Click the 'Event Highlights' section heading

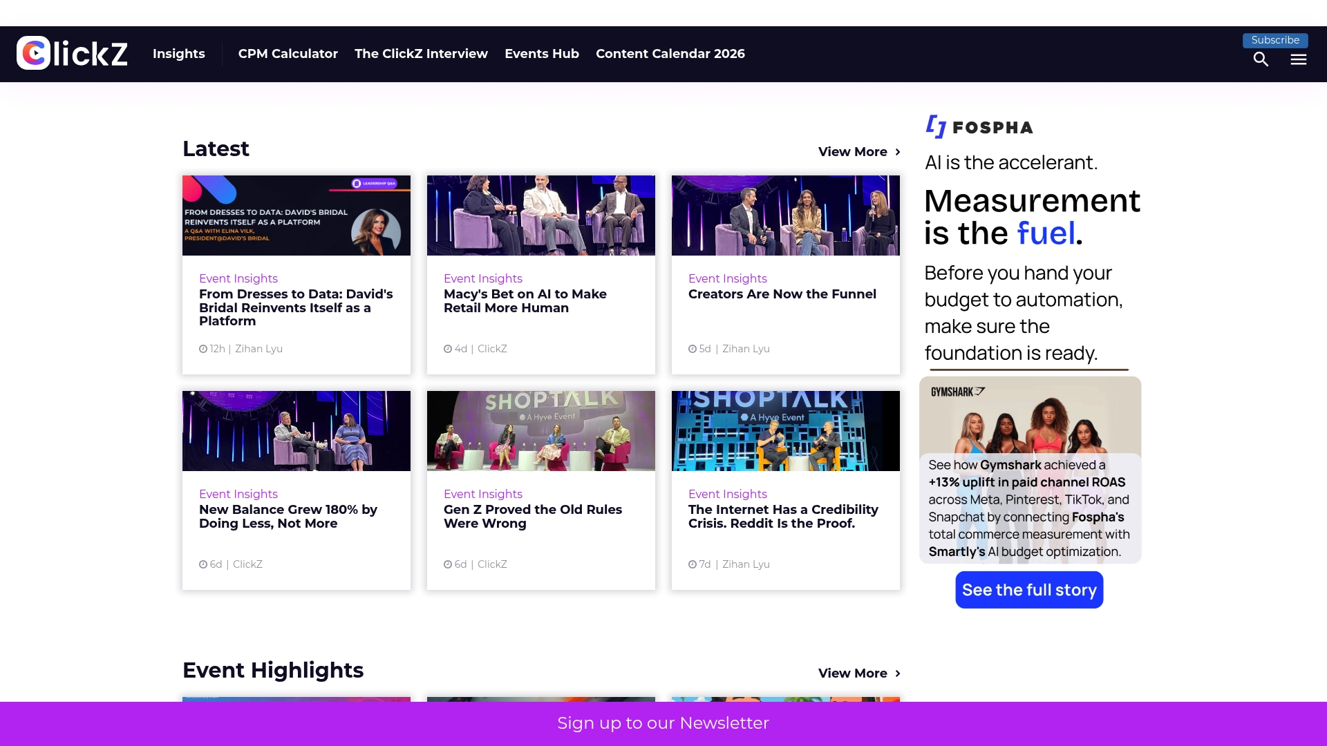coord(273,671)
